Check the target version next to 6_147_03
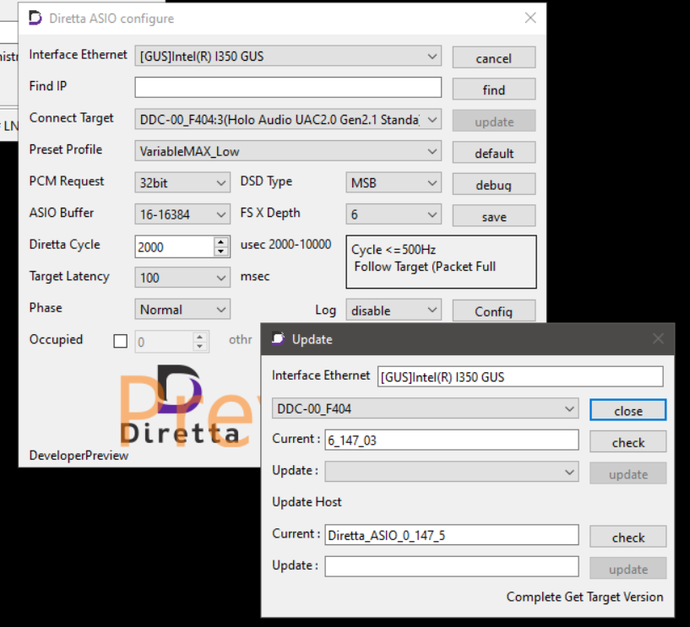690x627 pixels. pyautogui.click(x=628, y=442)
